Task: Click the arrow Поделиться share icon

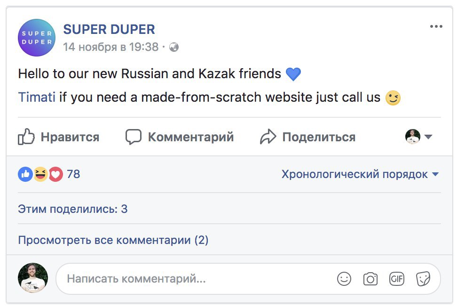Action: click(x=268, y=137)
